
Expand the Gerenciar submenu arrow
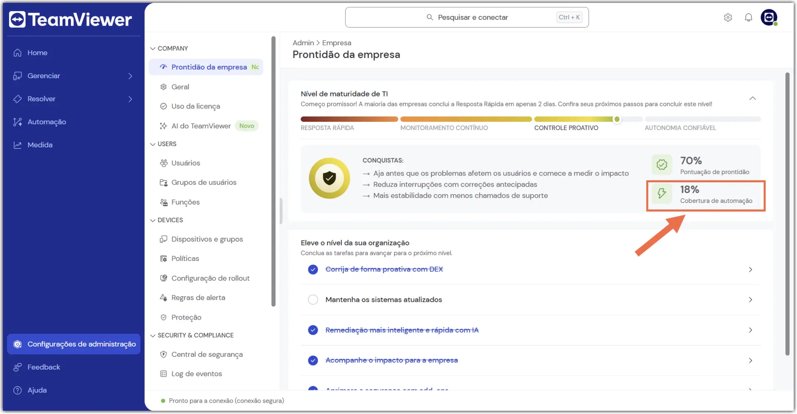[130, 76]
